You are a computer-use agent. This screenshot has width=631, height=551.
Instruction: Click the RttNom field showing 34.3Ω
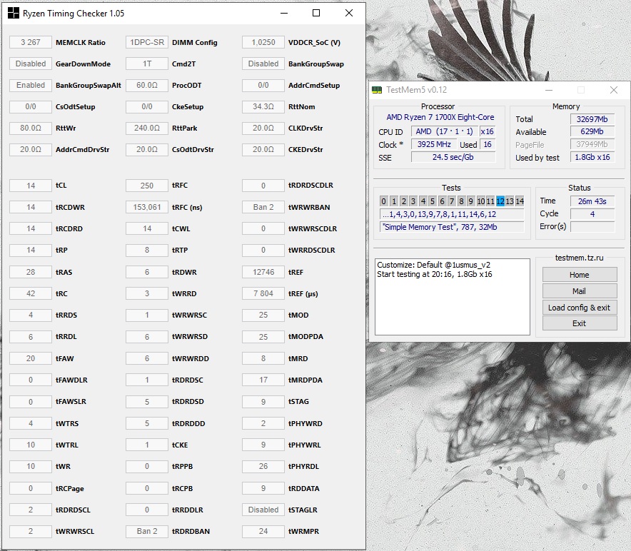pos(263,106)
